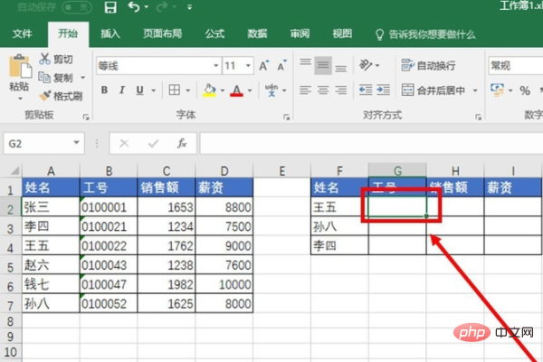Click the 格式刷 format painter
This screenshot has height=362, width=543.
(x=61, y=96)
